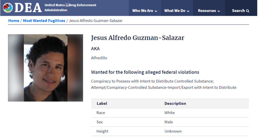Click the Alfredillo alias text

[x=99, y=58]
